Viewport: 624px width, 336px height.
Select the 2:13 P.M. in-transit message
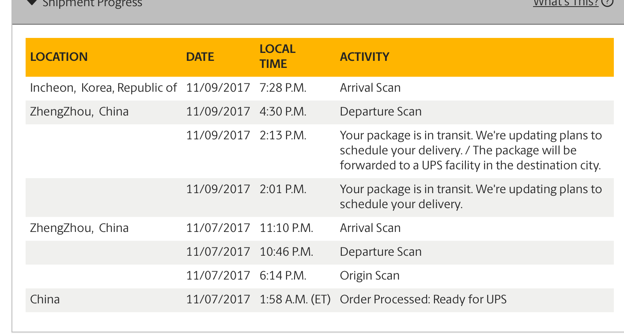[471, 150]
